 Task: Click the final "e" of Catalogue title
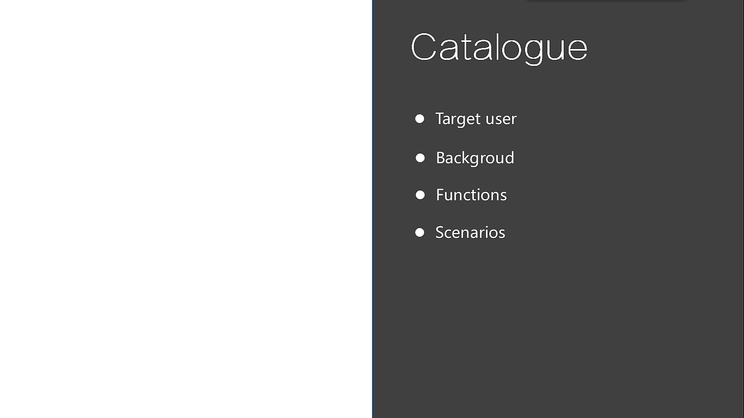[578, 48]
